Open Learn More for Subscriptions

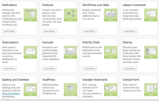(9, 68)
